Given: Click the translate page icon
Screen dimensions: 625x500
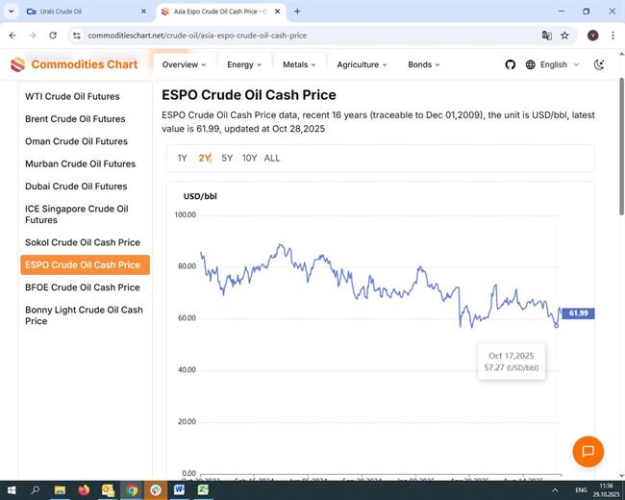Looking at the screenshot, I should (546, 35).
